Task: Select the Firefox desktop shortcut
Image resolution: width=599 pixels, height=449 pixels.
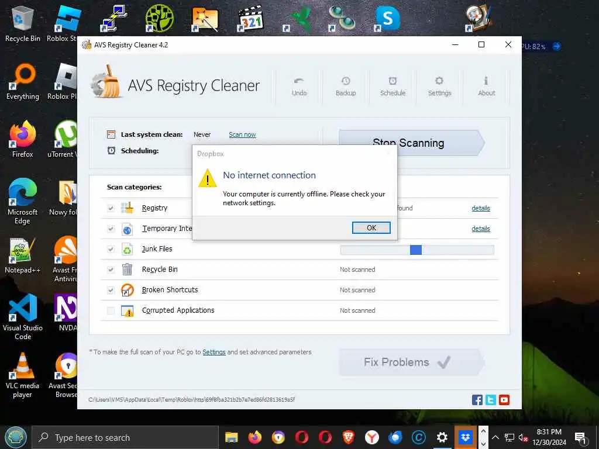Action: (x=23, y=140)
